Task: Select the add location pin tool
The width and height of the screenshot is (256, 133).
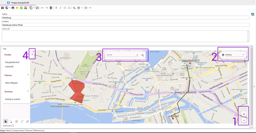Action: click(17, 121)
